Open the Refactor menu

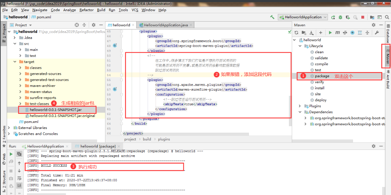[x=87, y=10]
